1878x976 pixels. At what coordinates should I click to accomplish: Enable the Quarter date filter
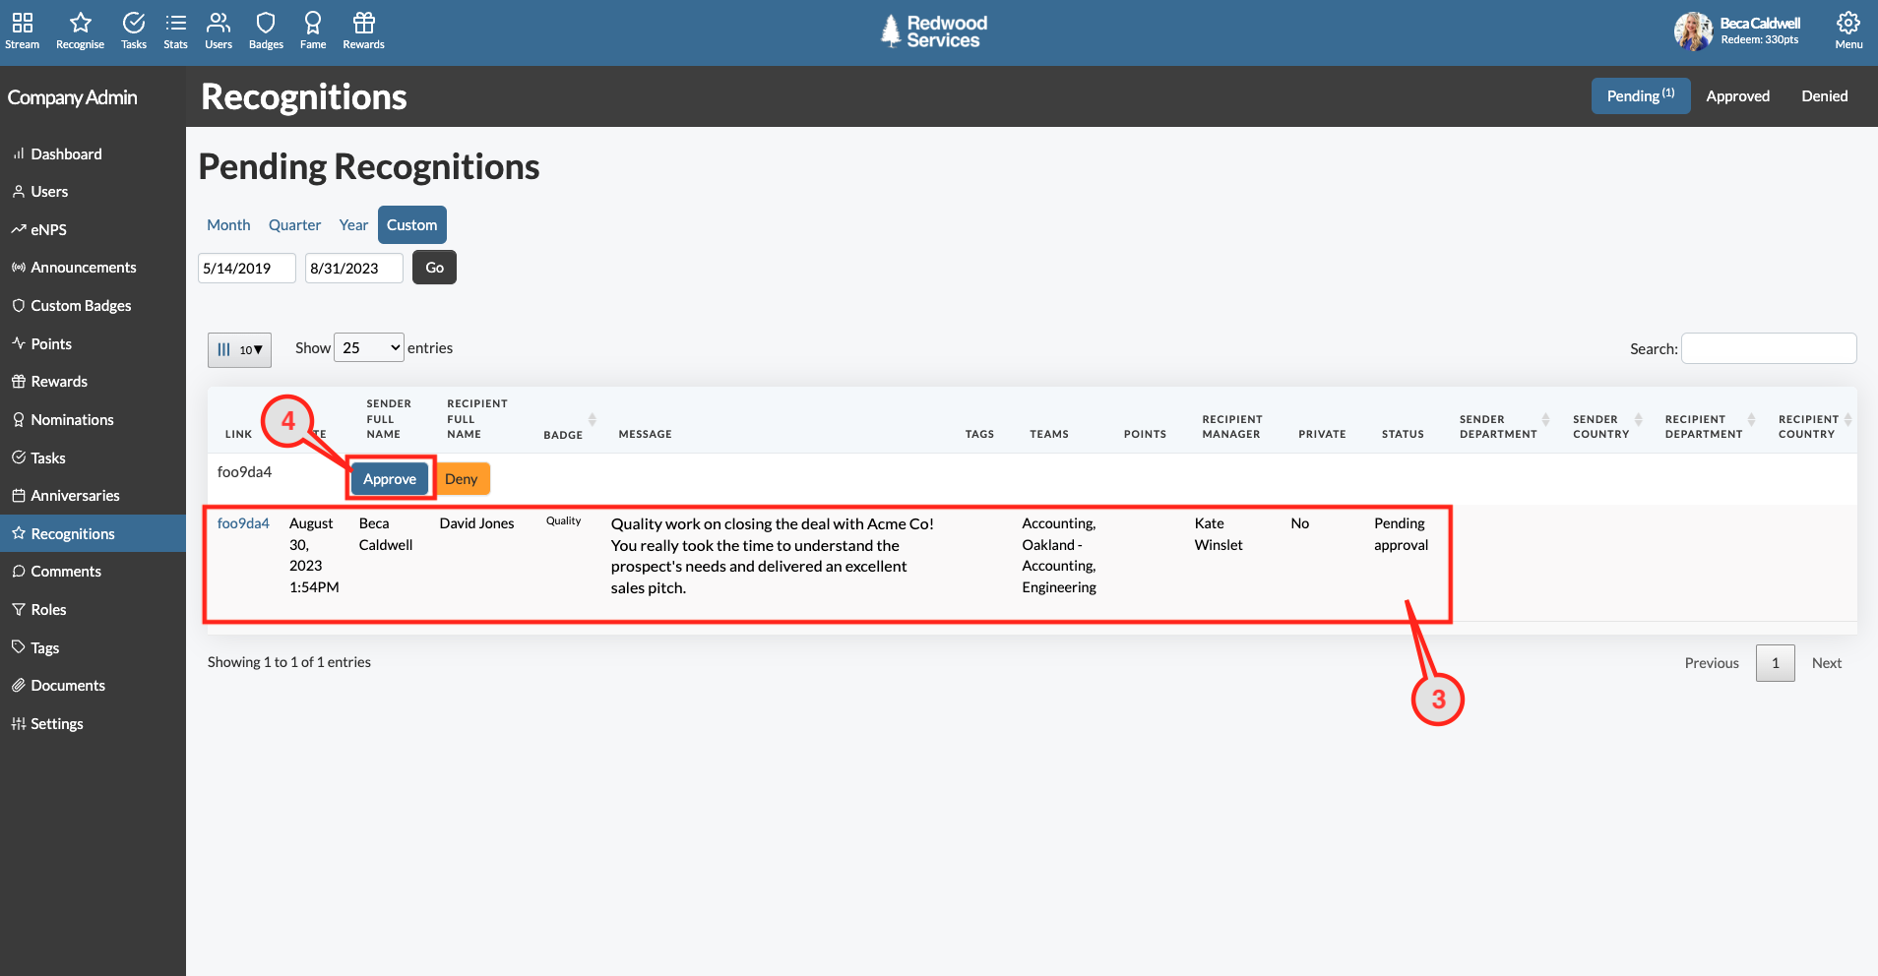[x=293, y=224]
